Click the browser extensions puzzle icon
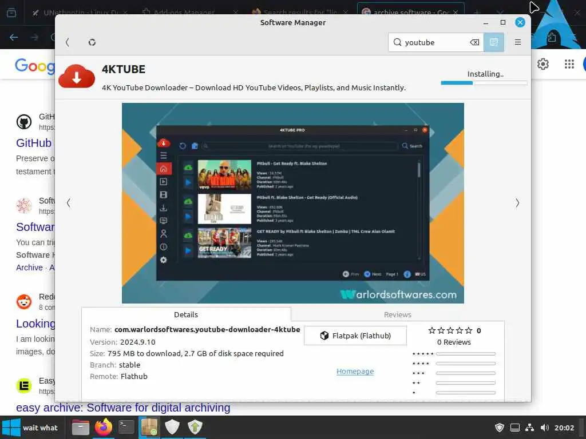The width and height of the screenshot is (586, 439). tap(552, 37)
